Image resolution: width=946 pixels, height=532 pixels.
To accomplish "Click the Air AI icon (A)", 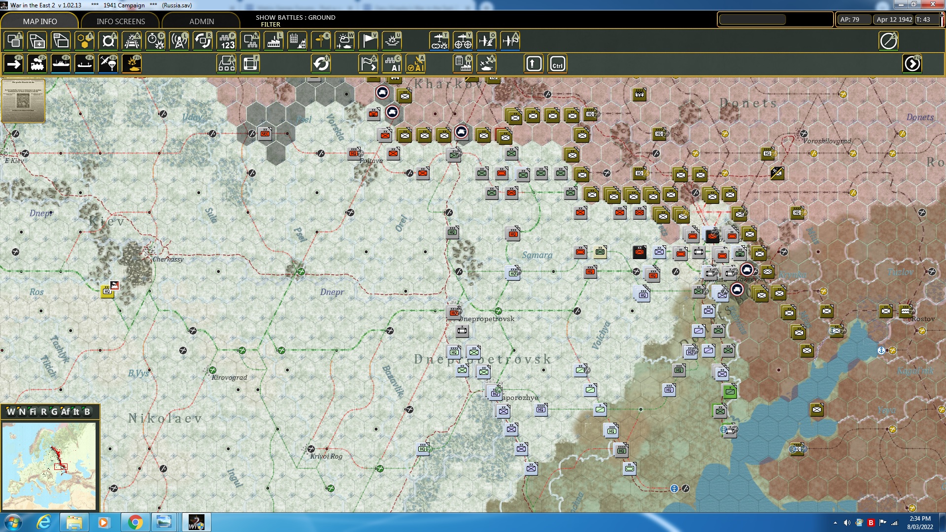I will (x=415, y=64).
